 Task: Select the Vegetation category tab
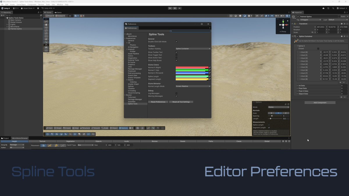70,141
